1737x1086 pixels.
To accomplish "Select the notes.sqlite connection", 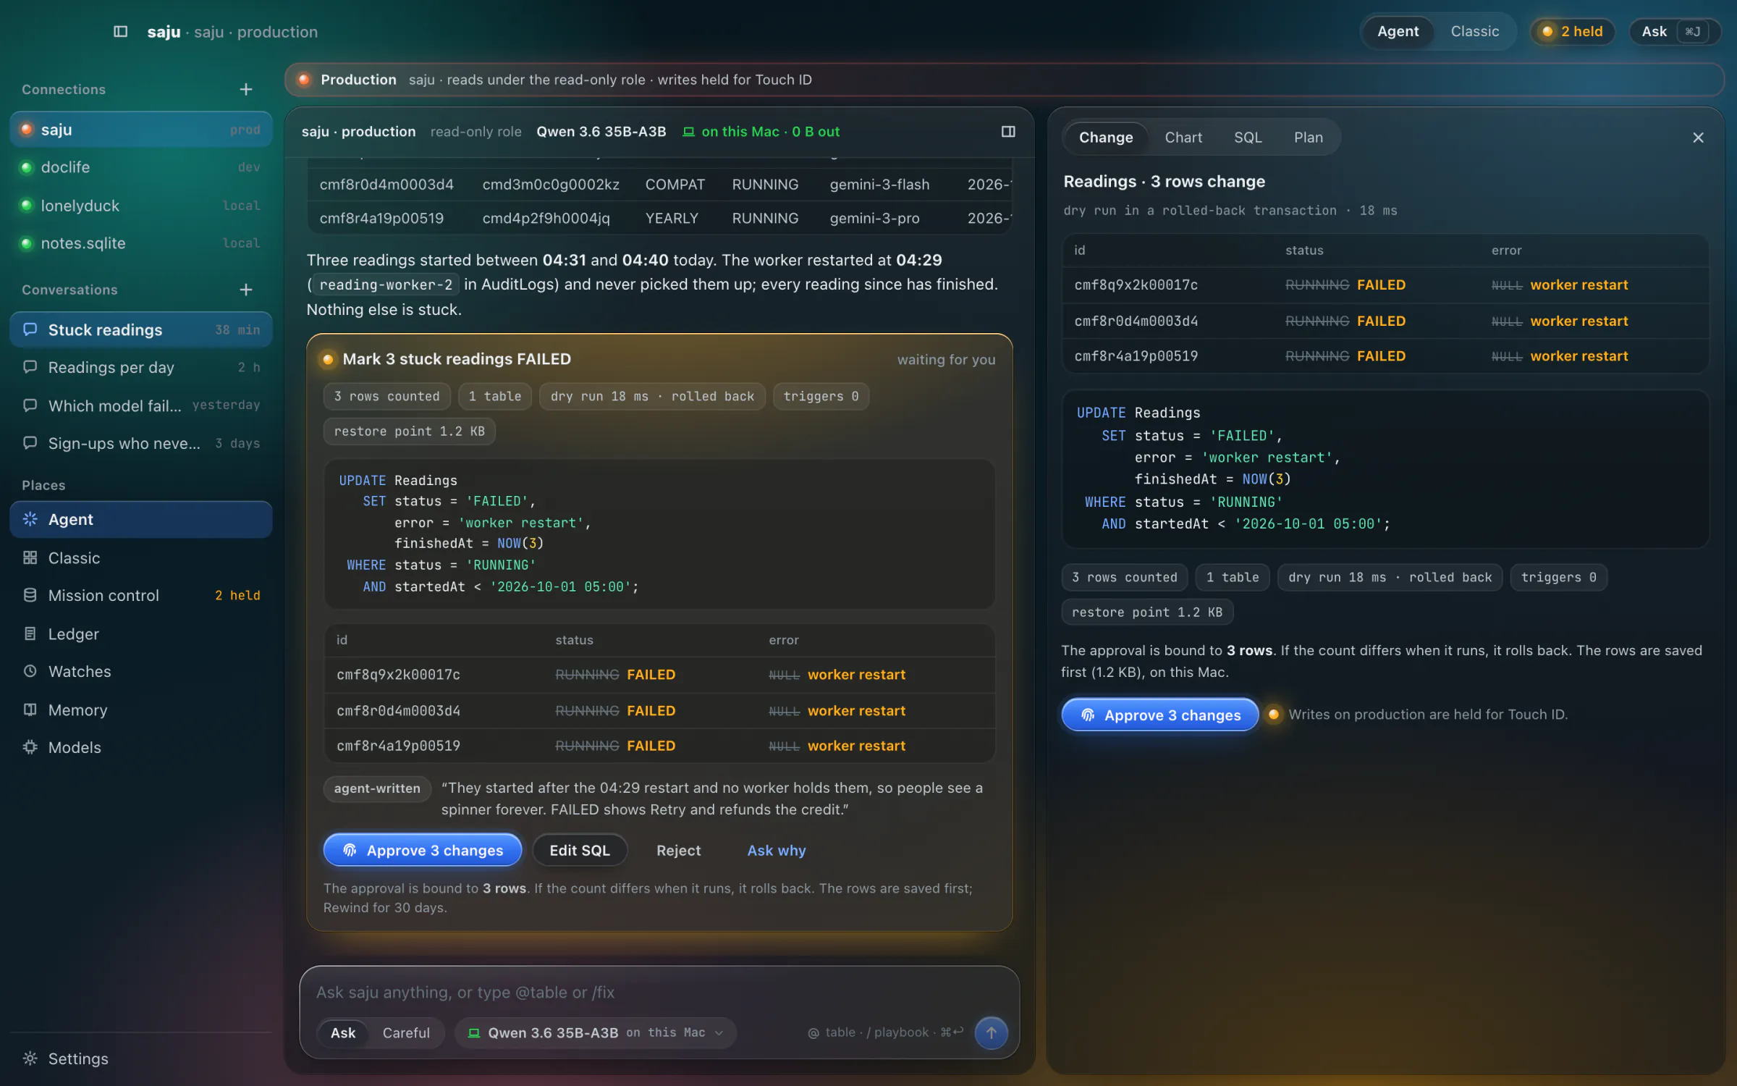I will click(x=141, y=243).
